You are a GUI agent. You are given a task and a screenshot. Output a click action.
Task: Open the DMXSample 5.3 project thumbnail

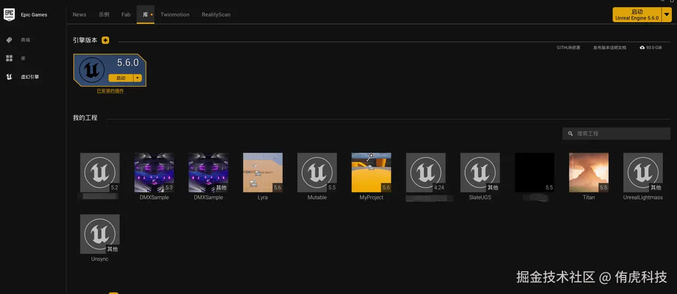tap(154, 172)
